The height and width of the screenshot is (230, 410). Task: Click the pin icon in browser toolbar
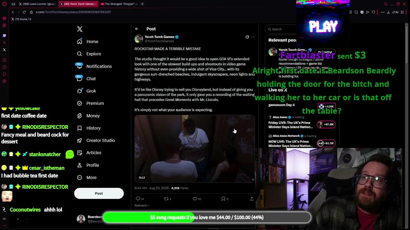pos(350,12)
